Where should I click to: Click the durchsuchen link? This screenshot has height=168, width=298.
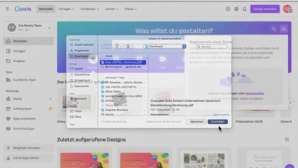pos(255,93)
